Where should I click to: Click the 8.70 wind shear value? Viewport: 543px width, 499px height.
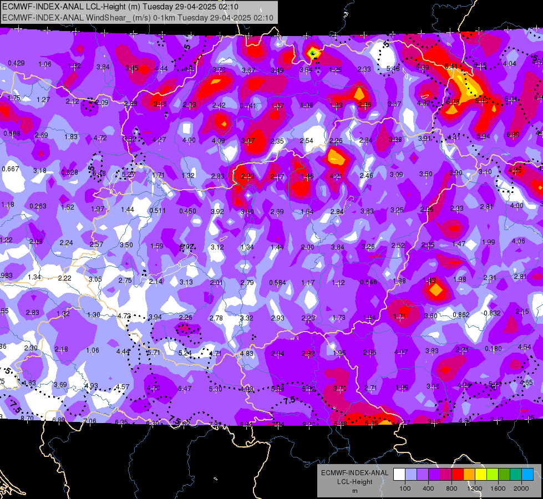tap(27, 418)
